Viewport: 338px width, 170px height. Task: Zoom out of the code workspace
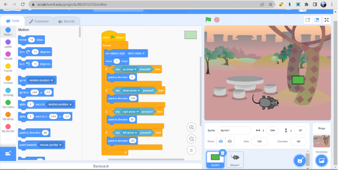click(x=191, y=139)
